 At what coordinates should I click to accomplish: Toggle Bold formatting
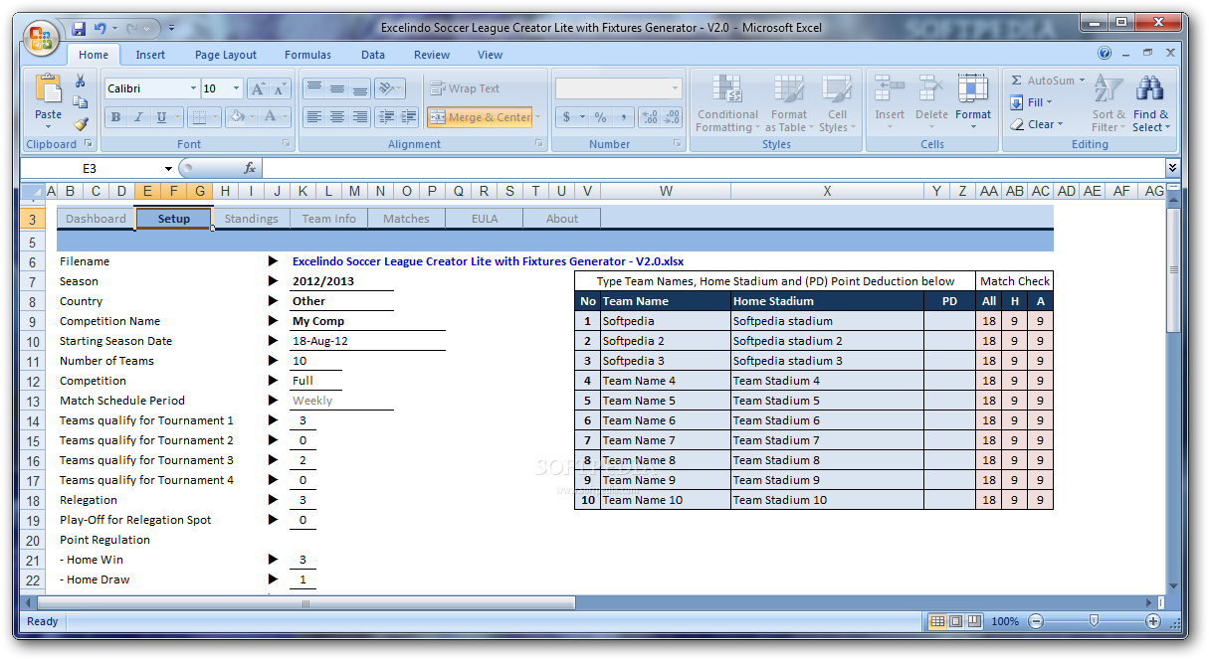[114, 117]
